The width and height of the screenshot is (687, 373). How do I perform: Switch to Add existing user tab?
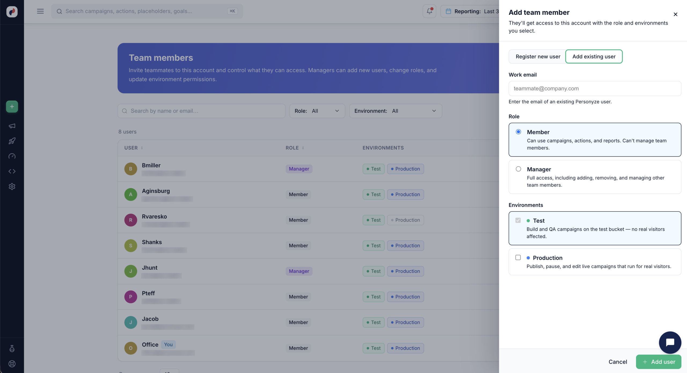point(594,56)
